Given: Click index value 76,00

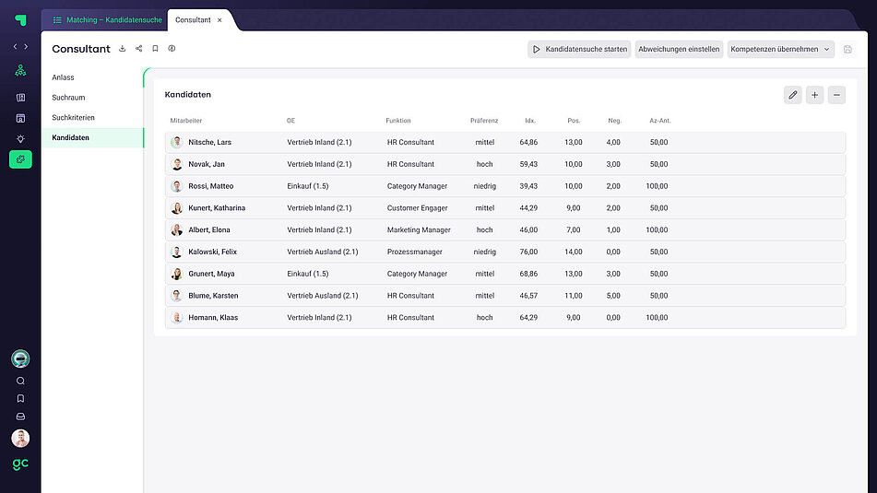Looking at the screenshot, I should click(x=528, y=252).
